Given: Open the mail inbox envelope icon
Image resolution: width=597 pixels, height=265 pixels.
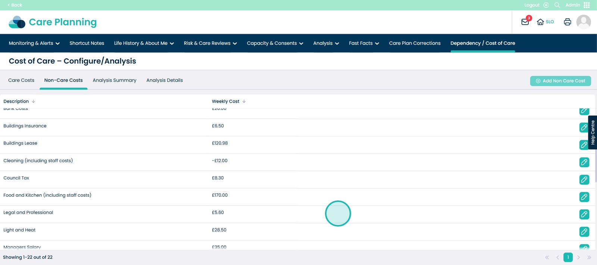Looking at the screenshot, I should point(525,22).
